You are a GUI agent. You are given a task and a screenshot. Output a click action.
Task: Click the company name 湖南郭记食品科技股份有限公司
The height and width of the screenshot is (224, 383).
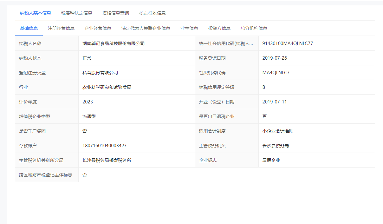113,43
